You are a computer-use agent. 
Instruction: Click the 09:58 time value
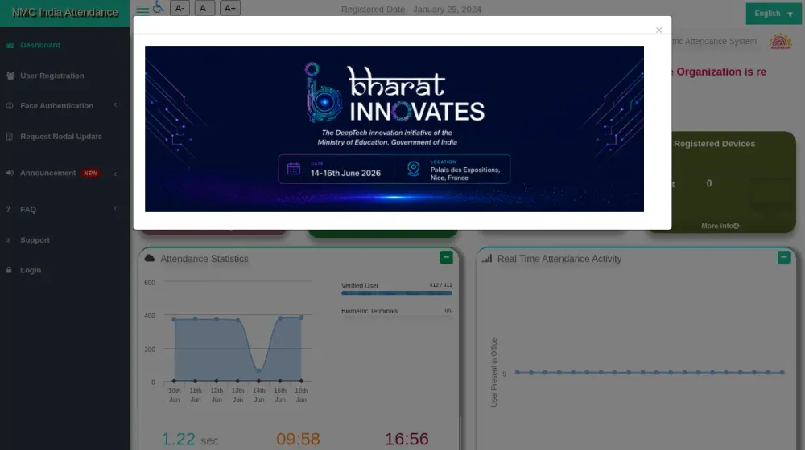tap(298, 439)
